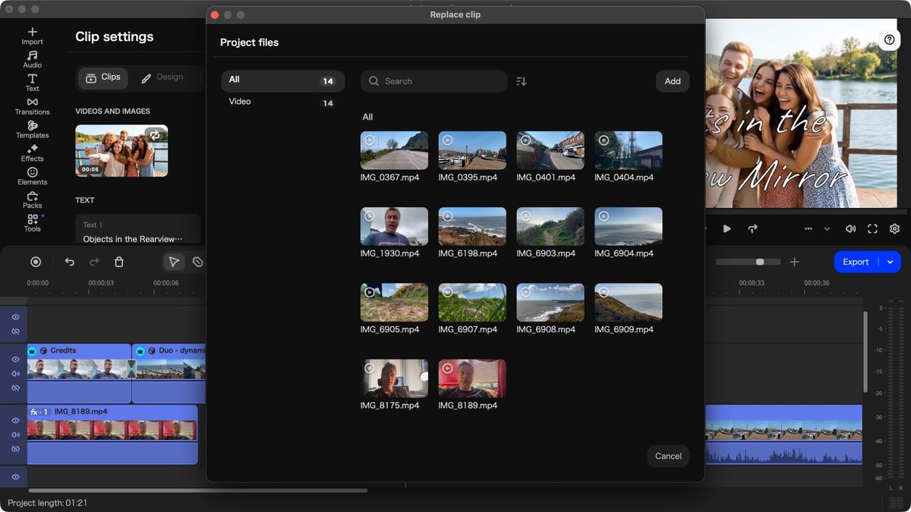This screenshot has width=911, height=512.
Task: Select the IMG_8189.mp4 thumbnail in Project files
Action: pos(472,378)
